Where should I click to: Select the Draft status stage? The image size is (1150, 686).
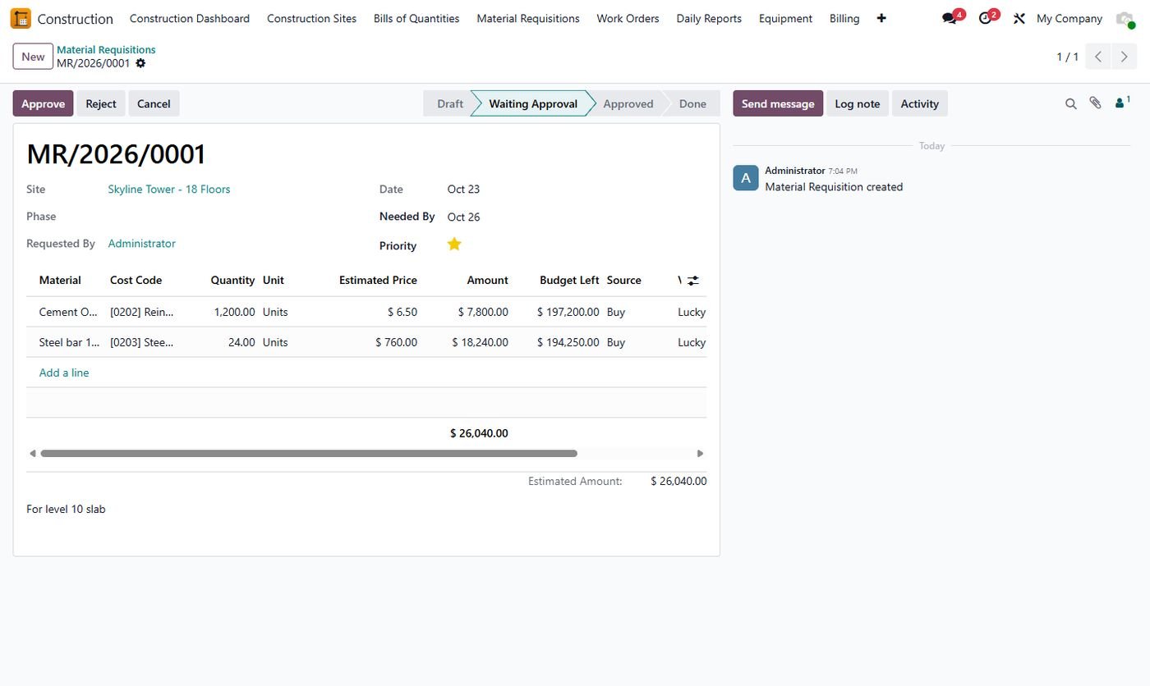(x=449, y=103)
